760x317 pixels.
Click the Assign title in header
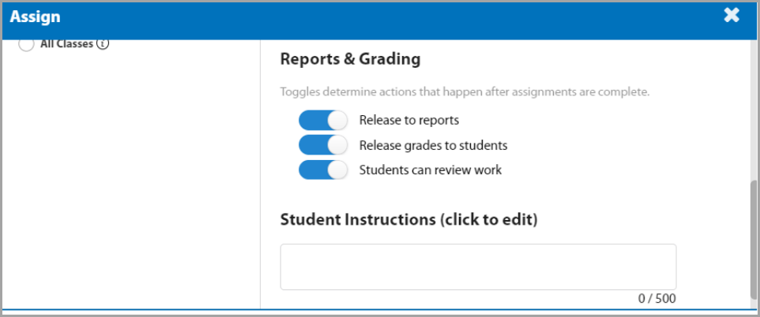(x=35, y=17)
